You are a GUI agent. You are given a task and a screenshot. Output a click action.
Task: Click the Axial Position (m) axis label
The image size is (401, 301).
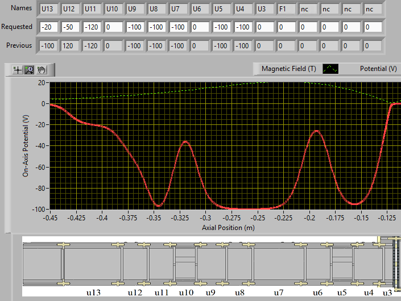[x=228, y=228]
